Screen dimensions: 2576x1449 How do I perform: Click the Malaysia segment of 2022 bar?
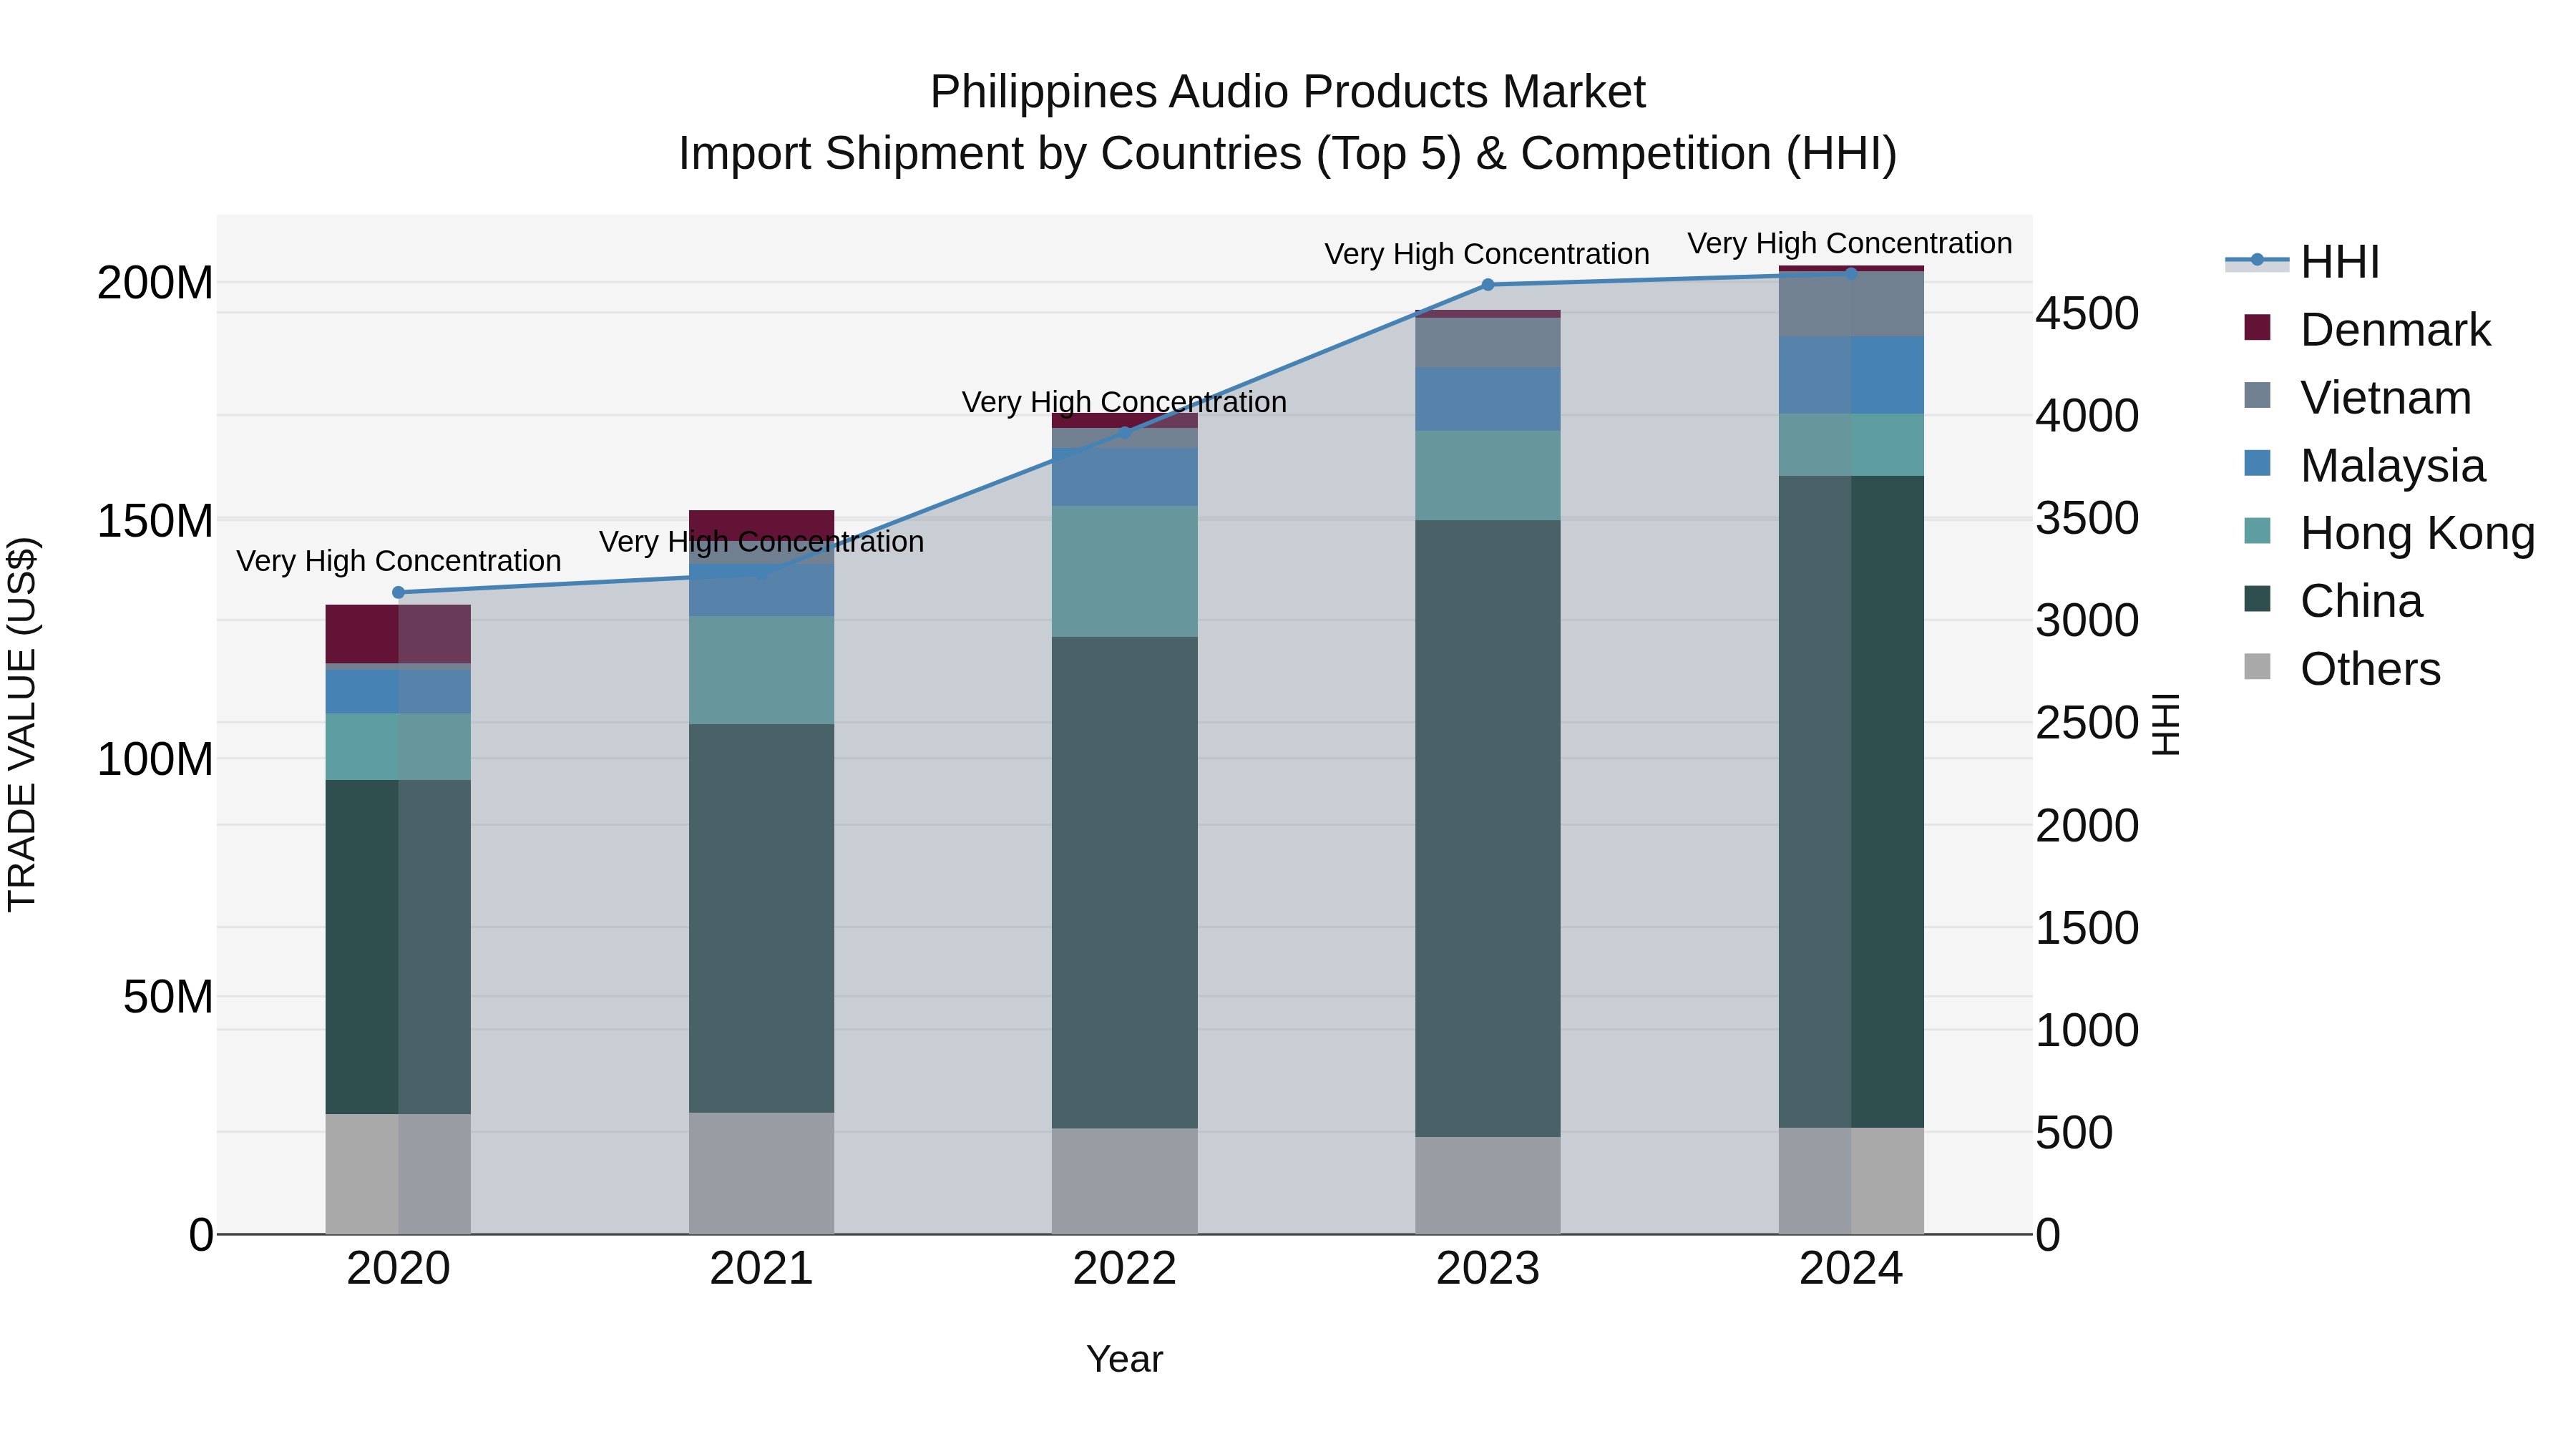1124,477
